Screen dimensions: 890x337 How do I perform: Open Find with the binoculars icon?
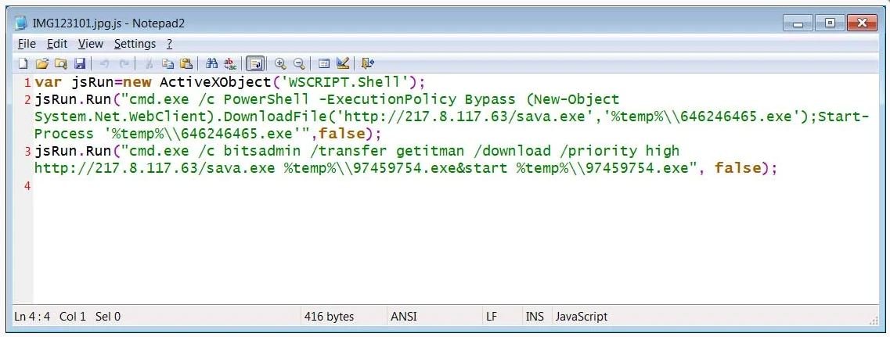point(211,63)
